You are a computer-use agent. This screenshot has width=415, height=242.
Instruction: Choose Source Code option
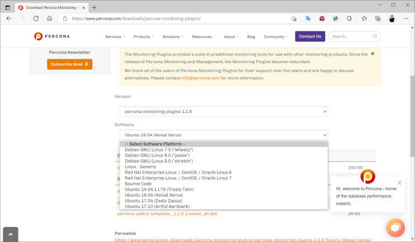pos(224,184)
